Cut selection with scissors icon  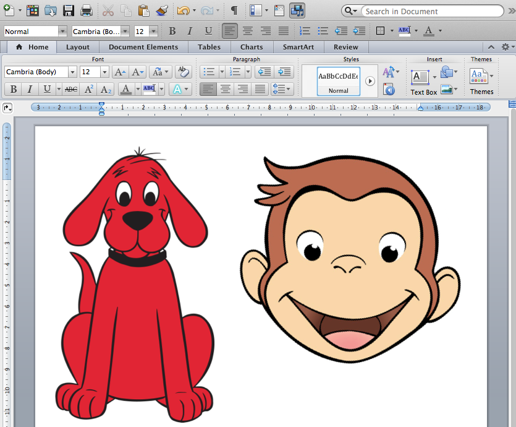pyautogui.click(x=108, y=11)
